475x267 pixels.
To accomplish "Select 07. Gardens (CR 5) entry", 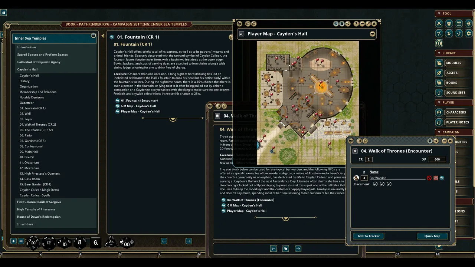I will tap(33, 141).
